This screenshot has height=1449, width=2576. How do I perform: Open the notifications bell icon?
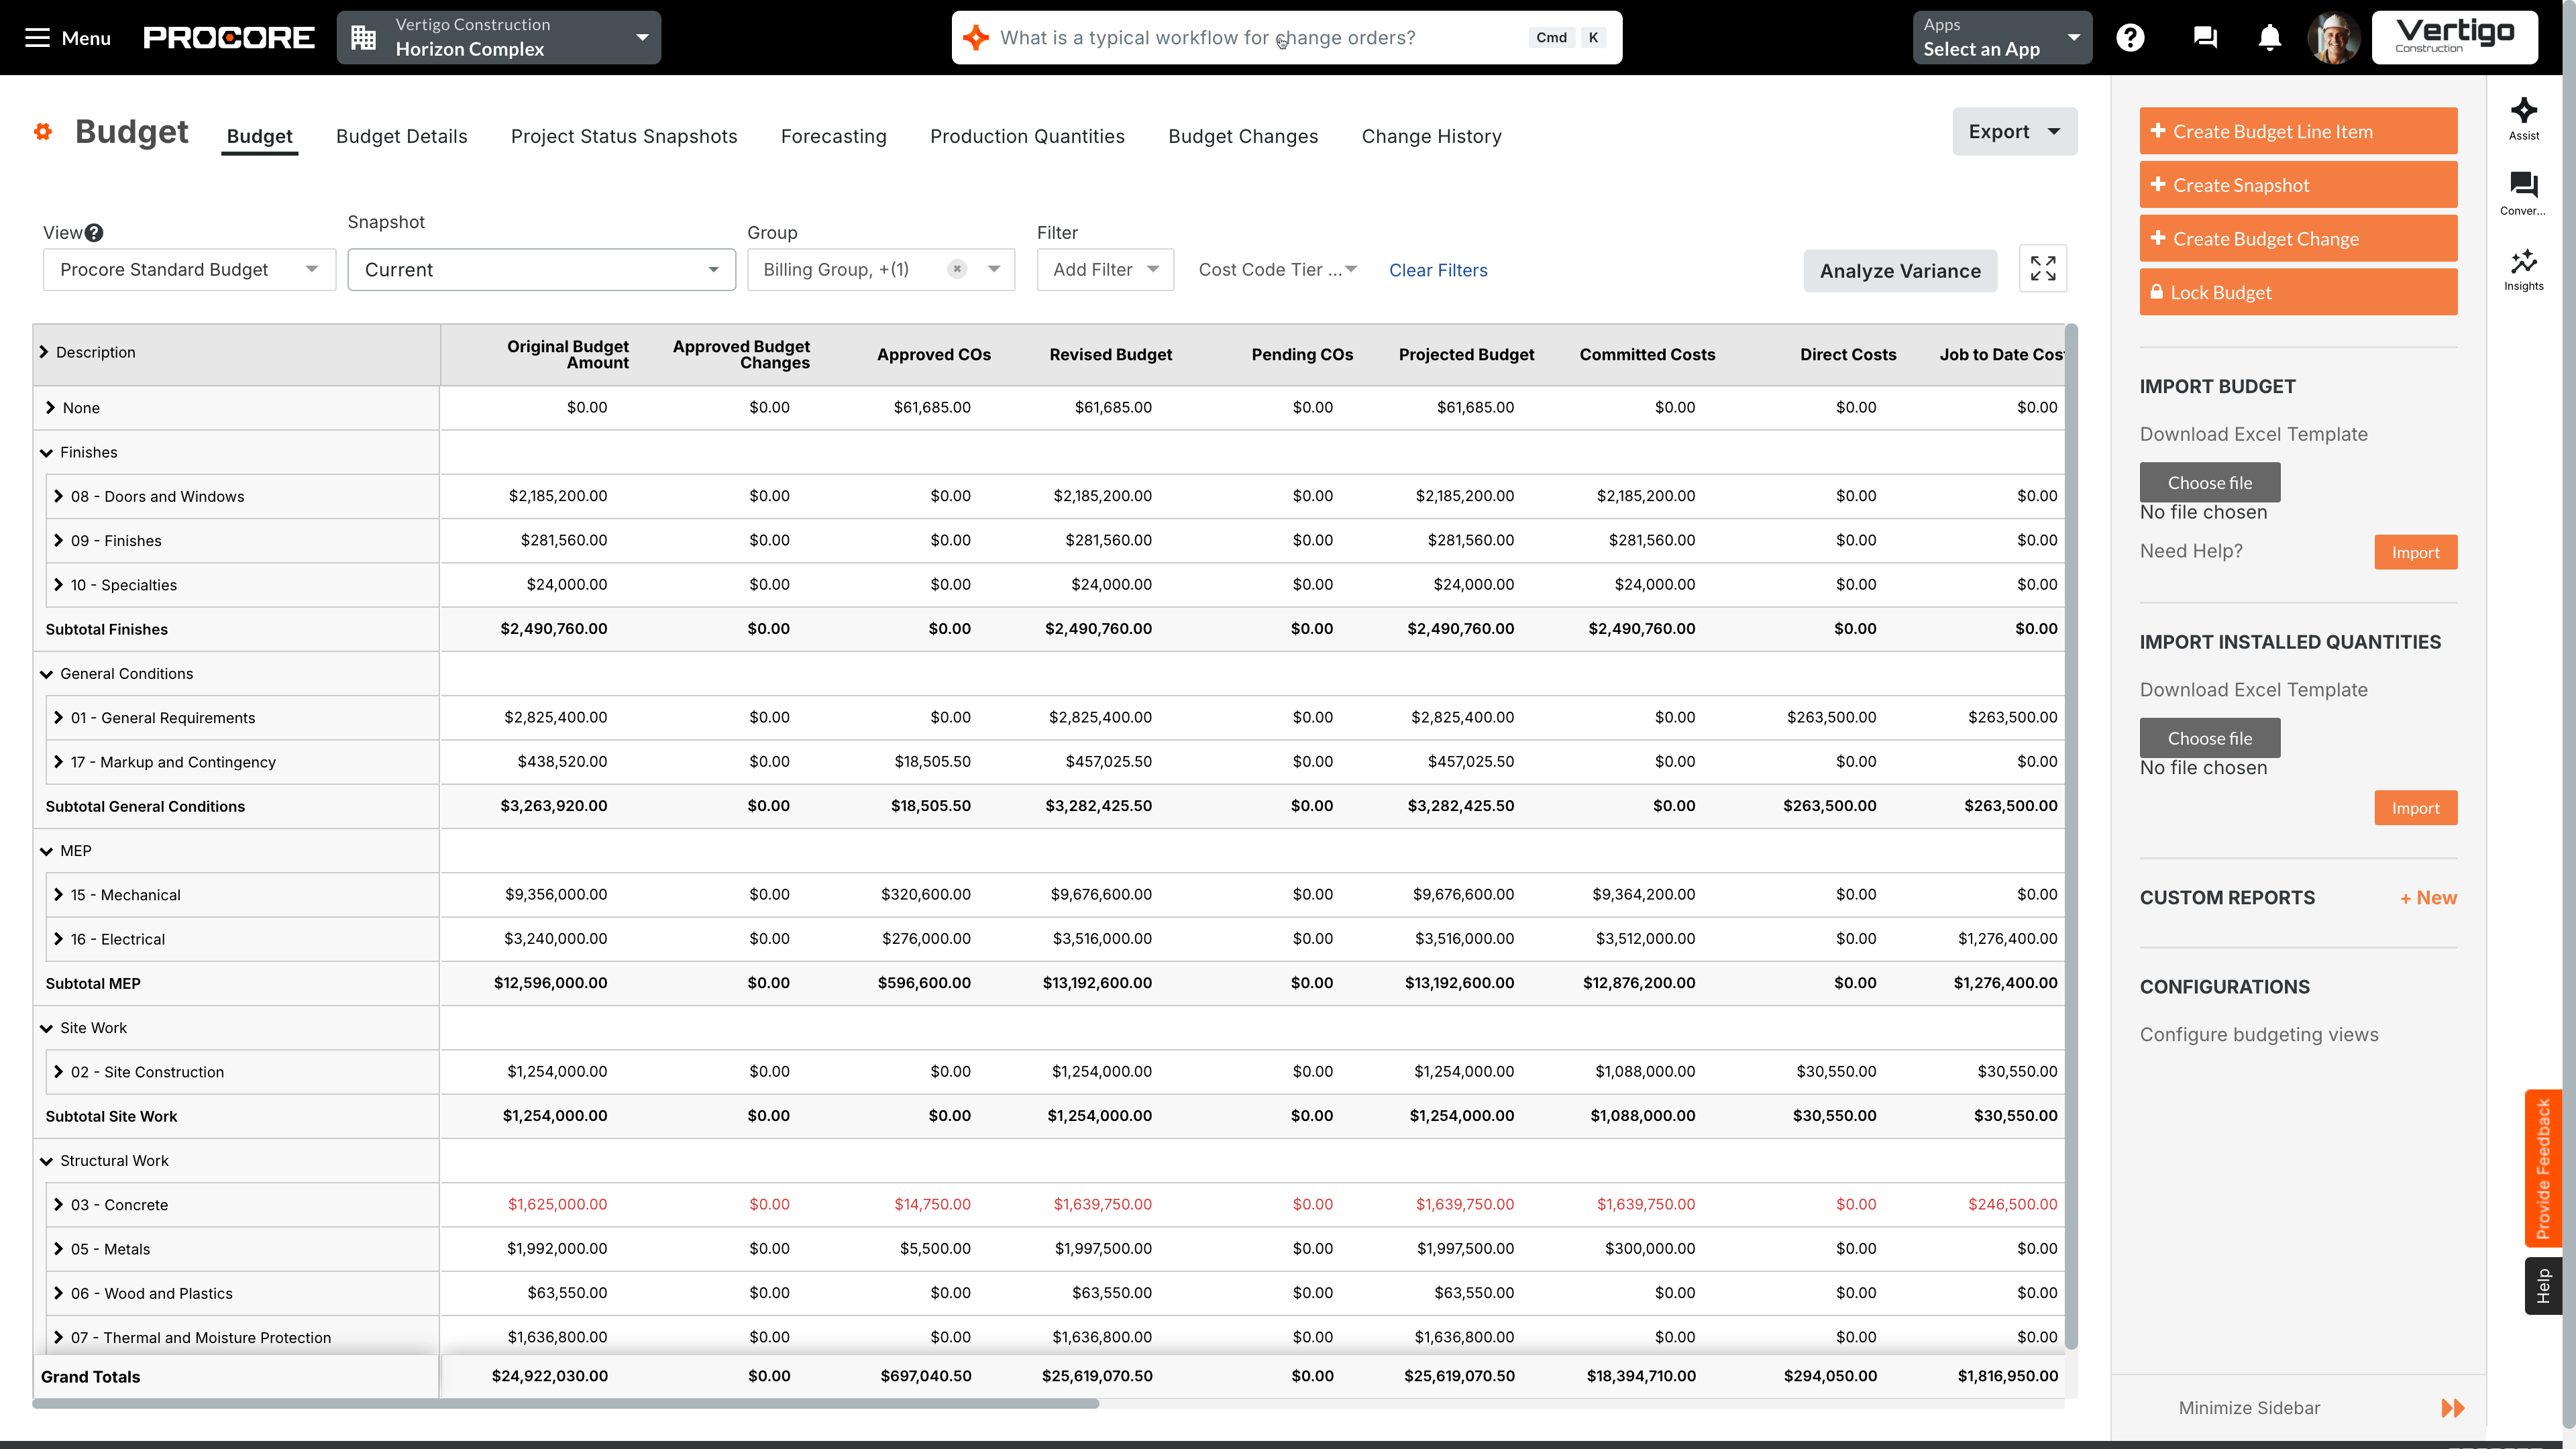(2269, 37)
